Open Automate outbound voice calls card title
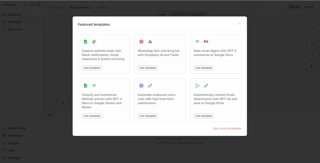The image size is (320, 163). [x=156, y=99]
